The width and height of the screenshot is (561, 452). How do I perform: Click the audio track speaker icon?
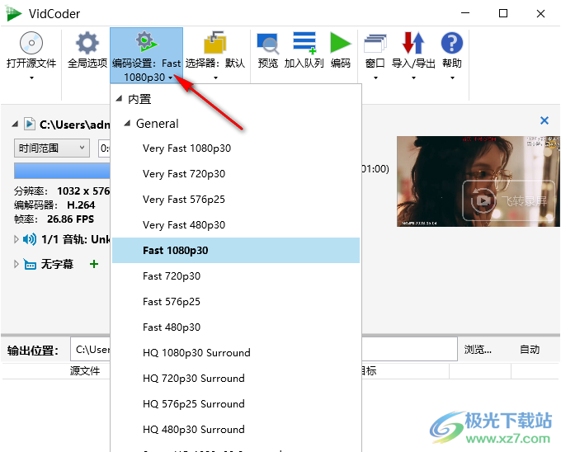click(x=30, y=239)
